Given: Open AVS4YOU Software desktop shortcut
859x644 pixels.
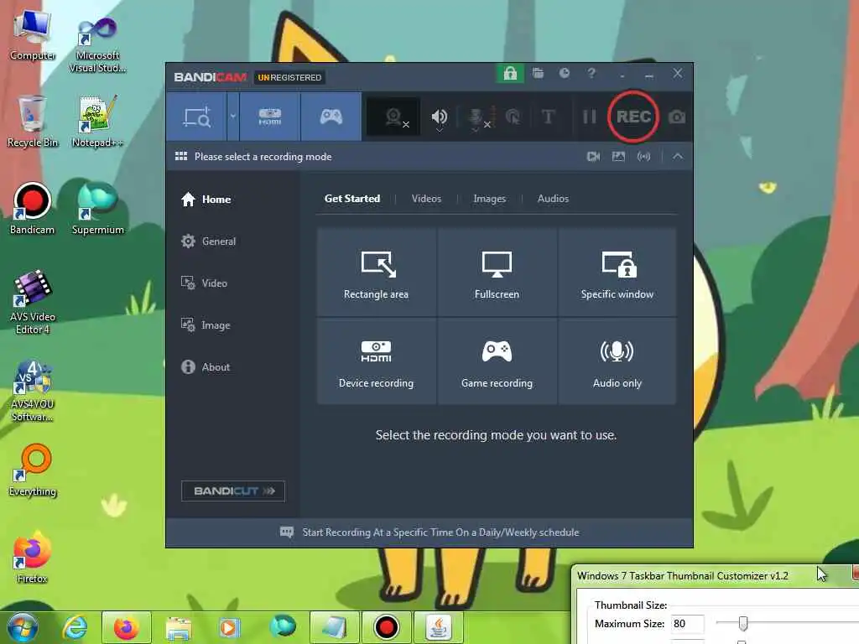Looking at the screenshot, I should [x=33, y=391].
